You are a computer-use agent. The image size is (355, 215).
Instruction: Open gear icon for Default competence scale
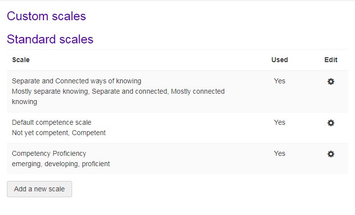click(331, 123)
